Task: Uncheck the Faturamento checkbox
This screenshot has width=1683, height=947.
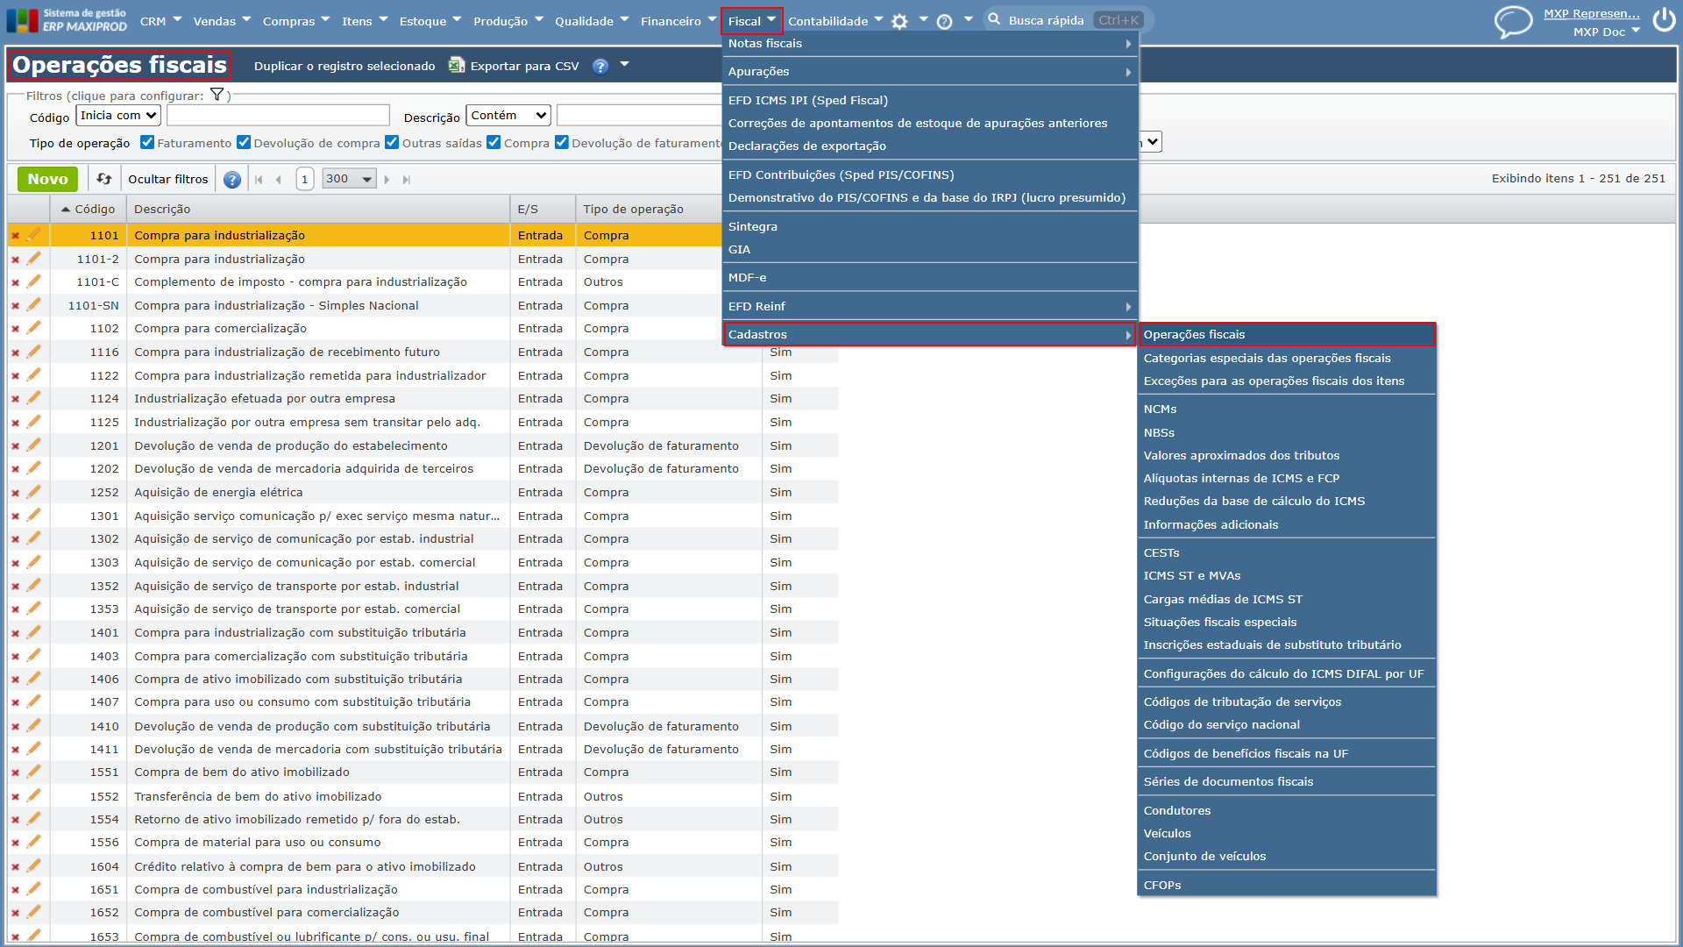Action: [x=147, y=142]
